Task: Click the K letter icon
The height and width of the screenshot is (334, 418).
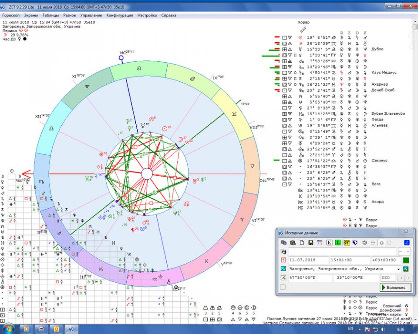Action: coord(329,243)
